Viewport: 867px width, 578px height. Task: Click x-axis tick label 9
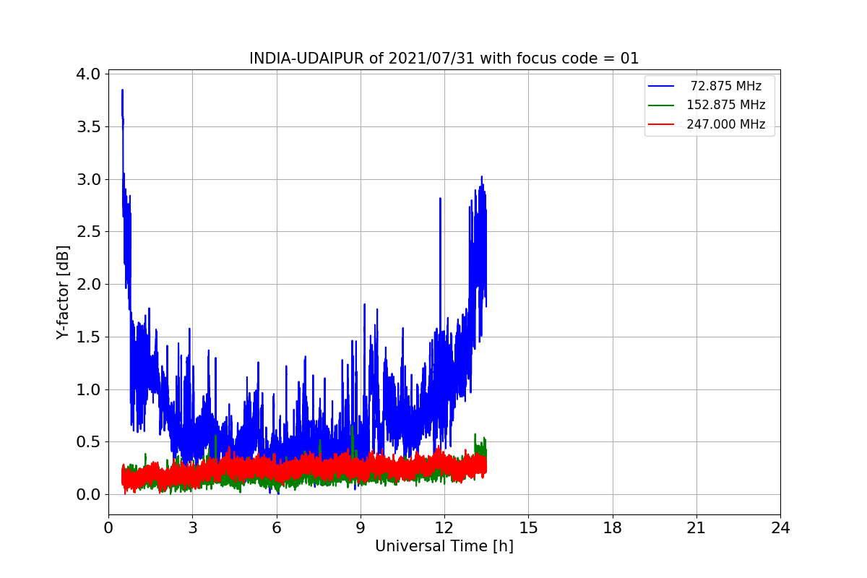361,528
